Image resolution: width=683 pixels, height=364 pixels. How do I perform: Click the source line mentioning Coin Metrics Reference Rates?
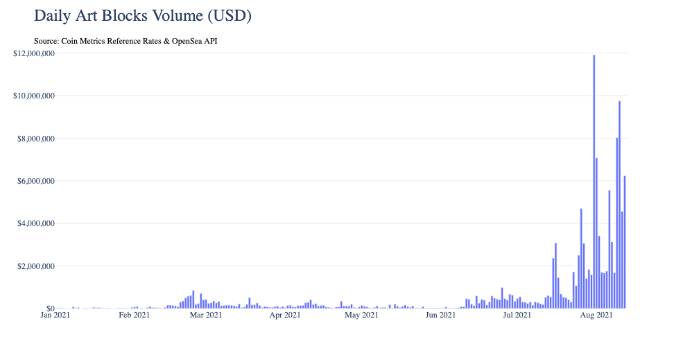pyautogui.click(x=126, y=42)
